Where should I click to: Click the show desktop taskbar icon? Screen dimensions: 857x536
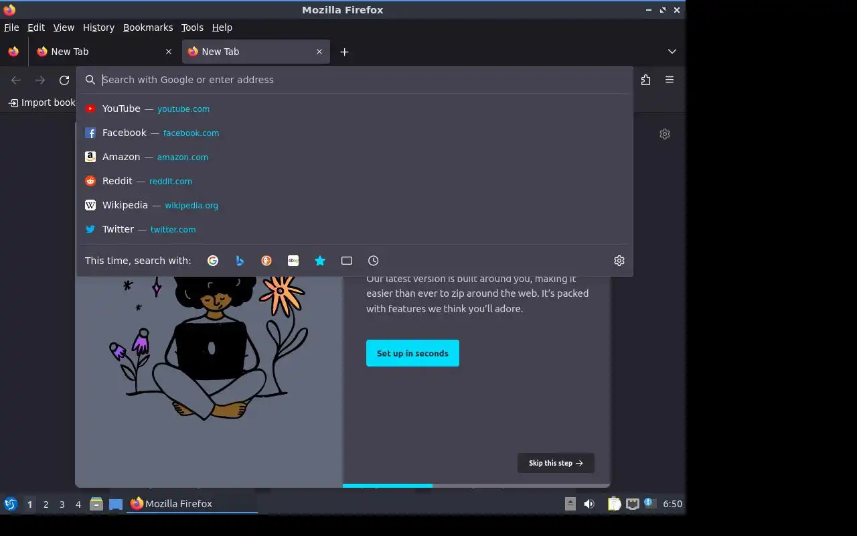(116, 504)
